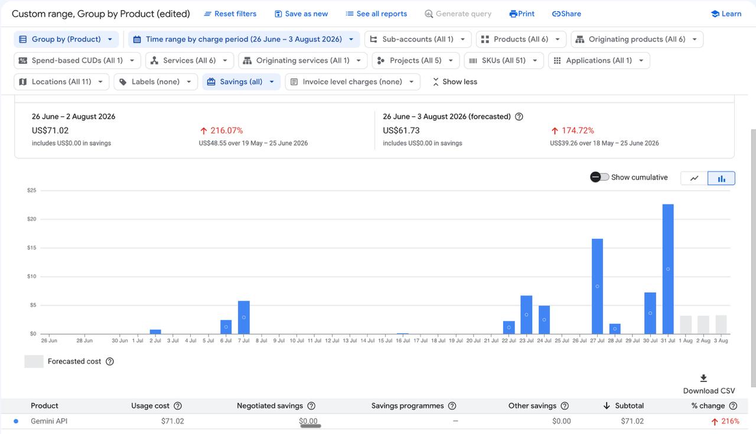The height and width of the screenshot is (434, 756).
Task: Click the Usage cost help icon
Action: pyautogui.click(x=178, y=406)
